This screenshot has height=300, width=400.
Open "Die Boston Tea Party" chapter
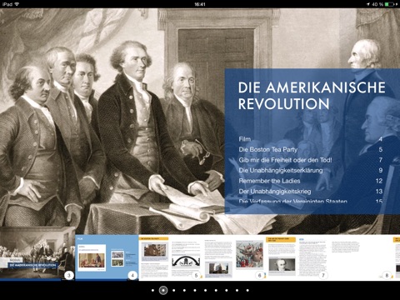(x=311, y=149)
